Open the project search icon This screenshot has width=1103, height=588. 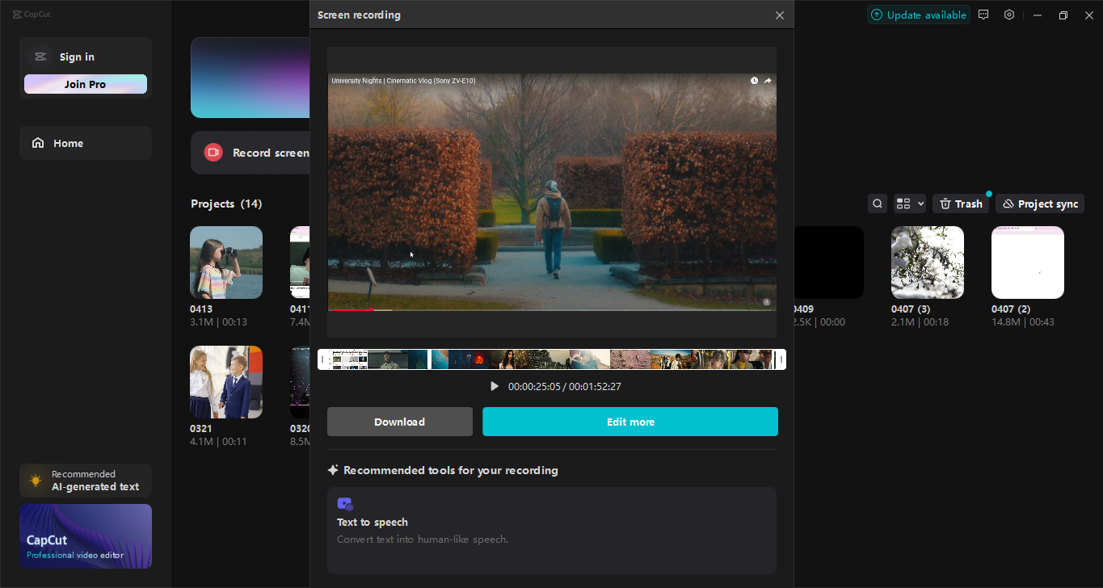pos(877,204)
